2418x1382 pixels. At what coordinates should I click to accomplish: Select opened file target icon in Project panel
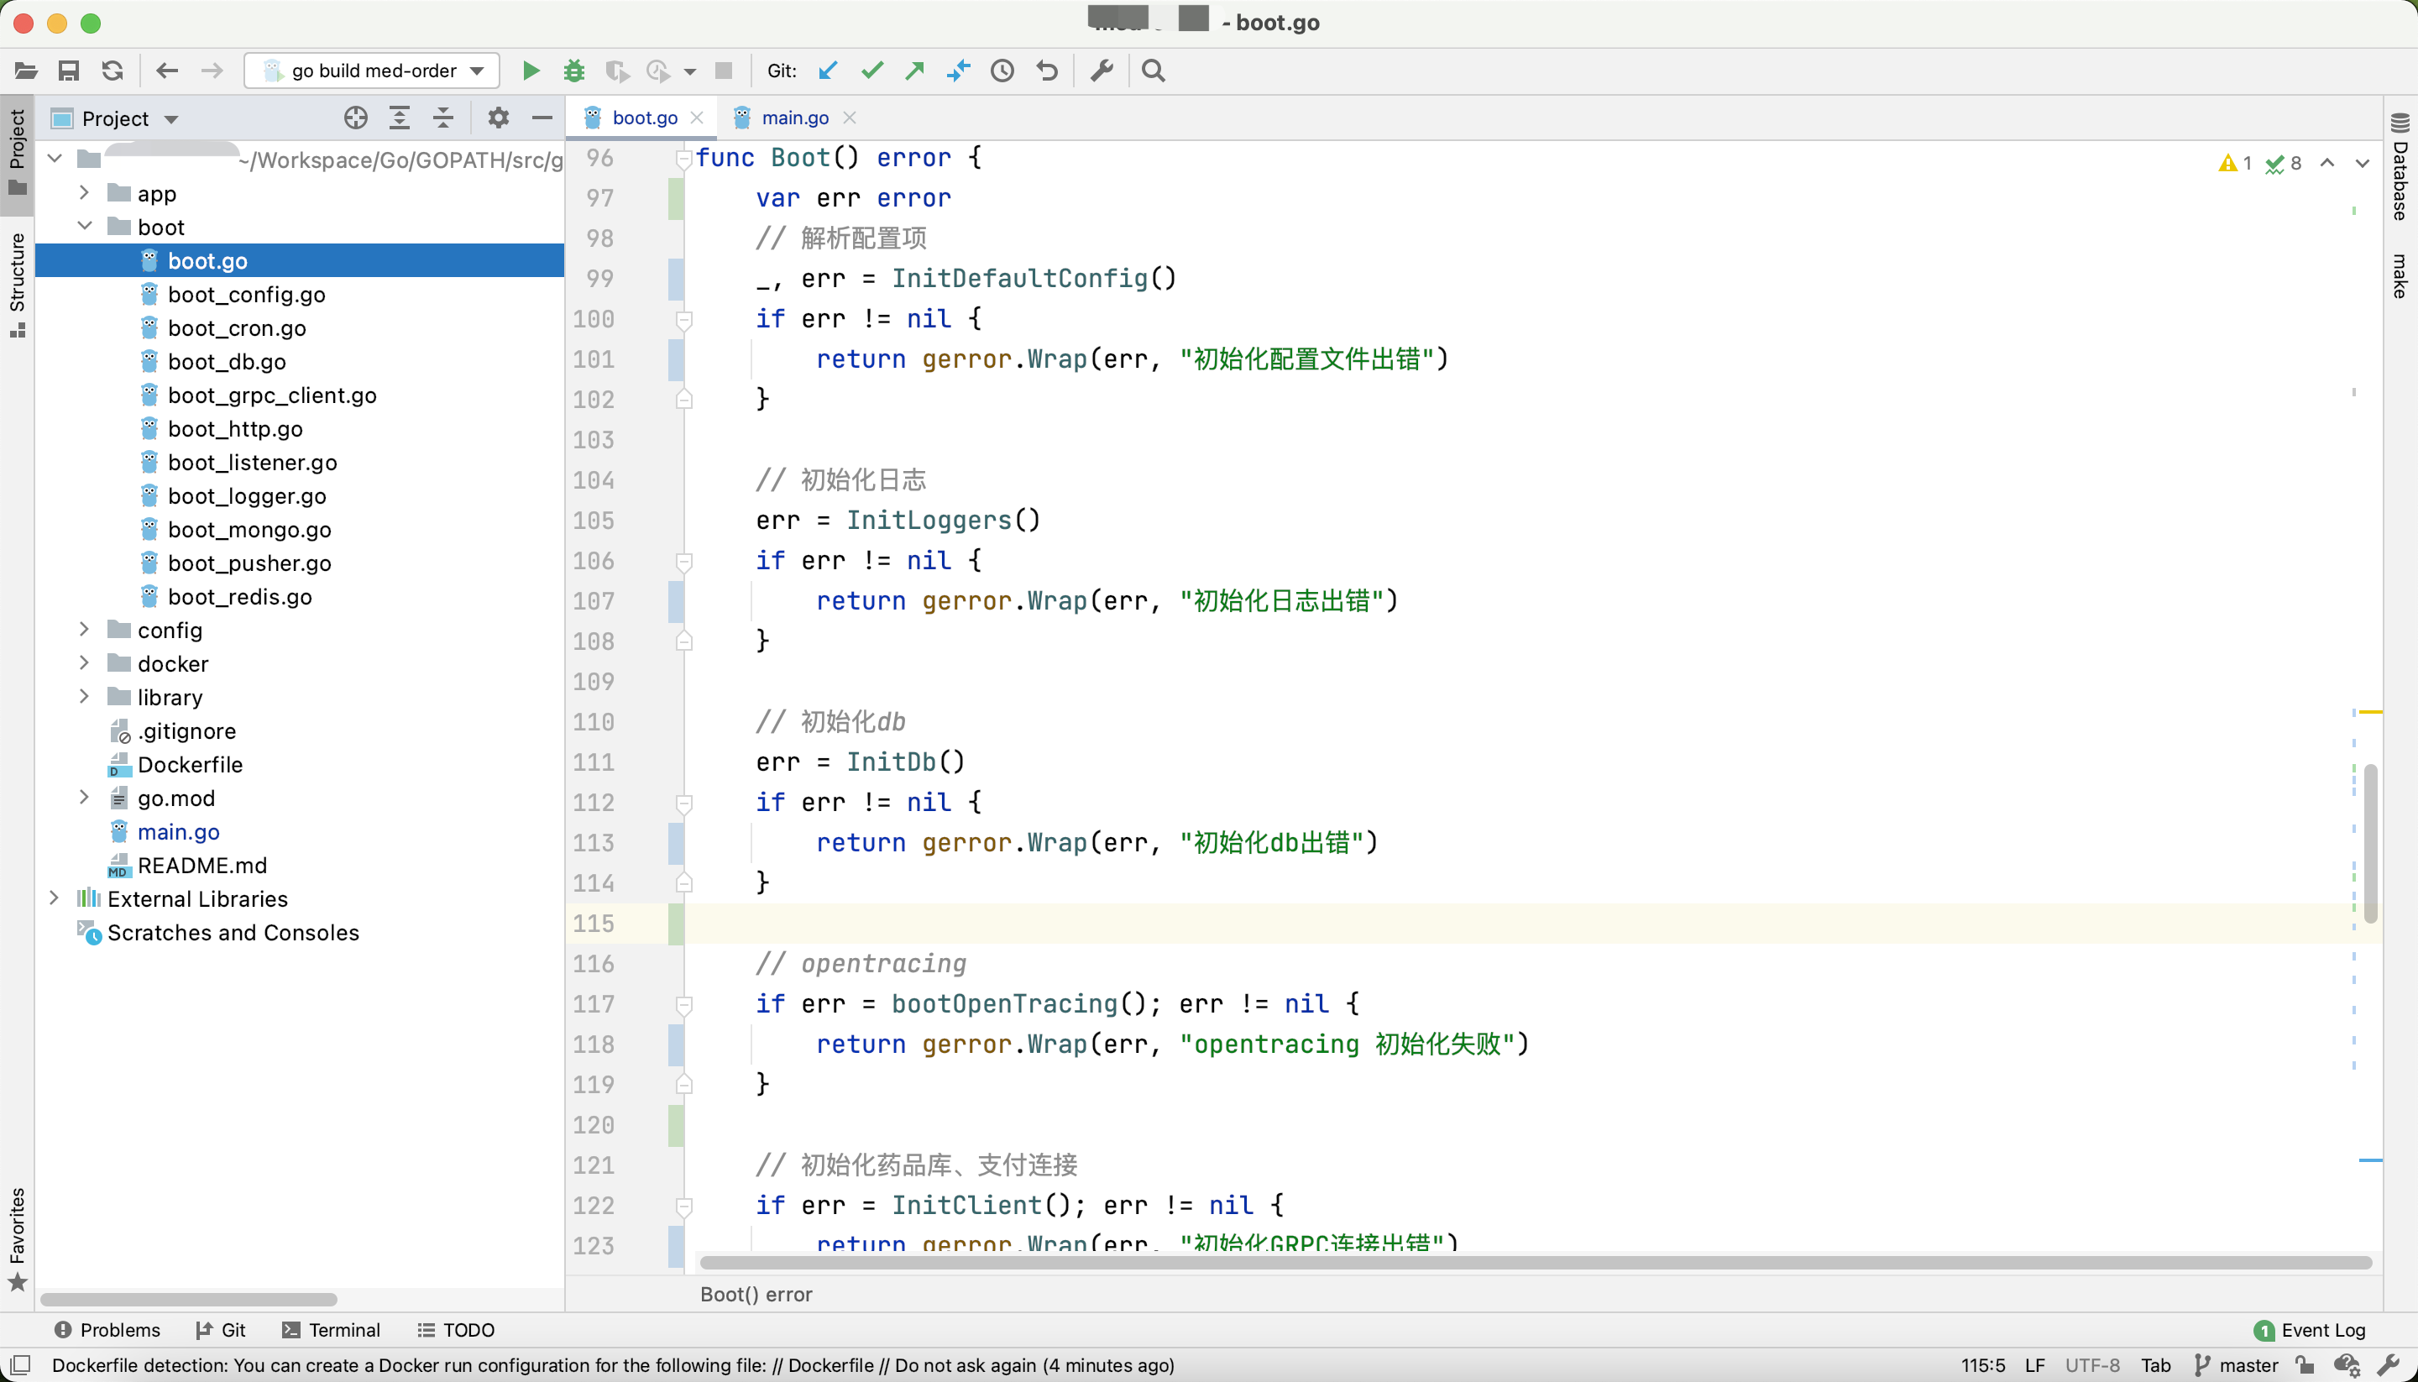[356, 118]
